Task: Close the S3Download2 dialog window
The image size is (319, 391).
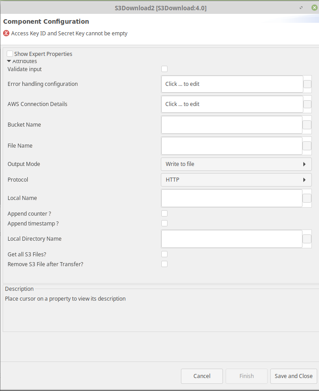Action: coord(314,8)
